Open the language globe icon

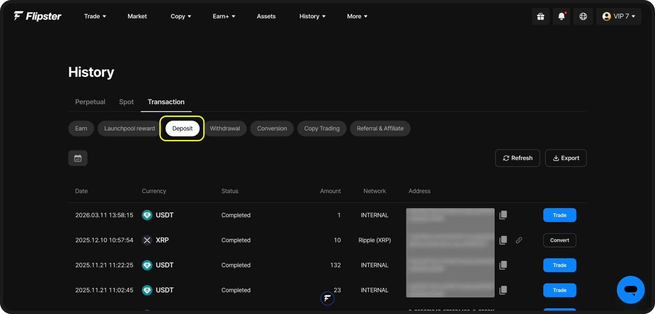583,16
